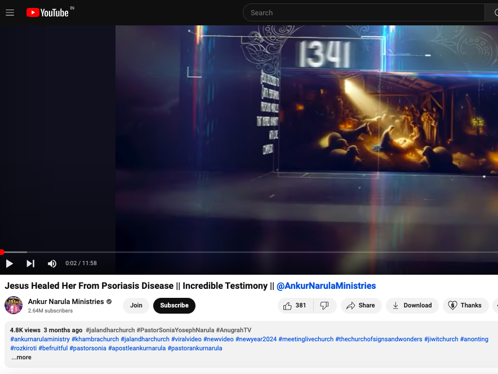Open the @AnkurNarulaMinistries title link
498x374 pixels.
point(326,286)
